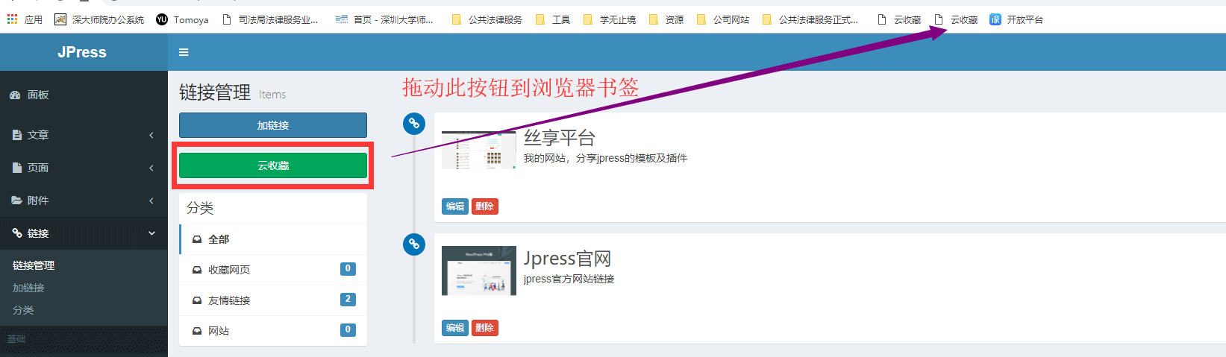
Task: Click 编辑 button for Jpress官网
Action: coord(455,328)
